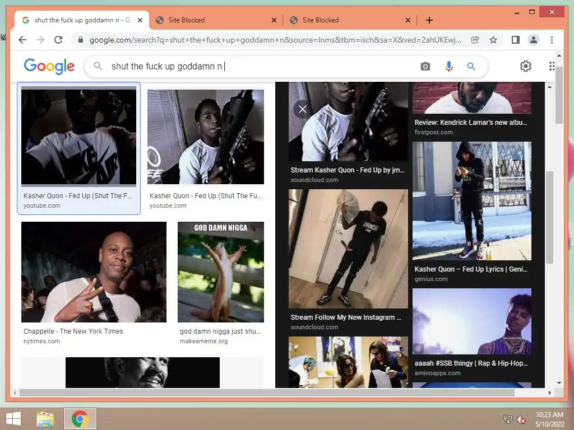574x430 pixels.
Task: Go back with browser back arrow
Action: [22, 40]
